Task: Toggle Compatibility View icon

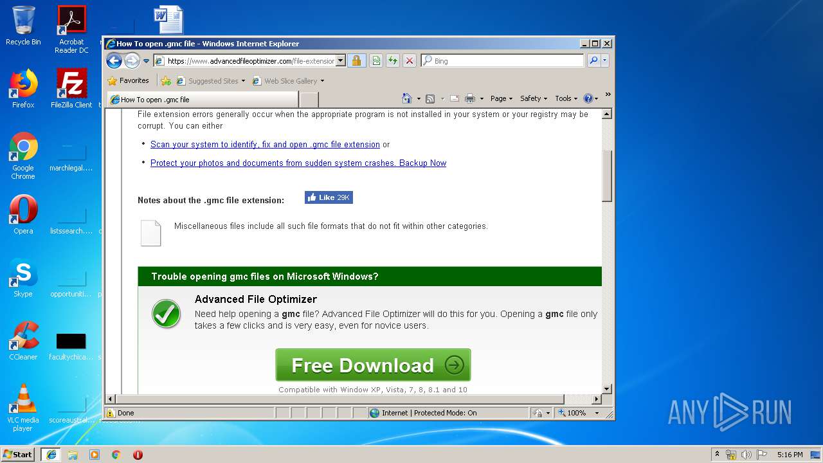Action: click(376, 60)
